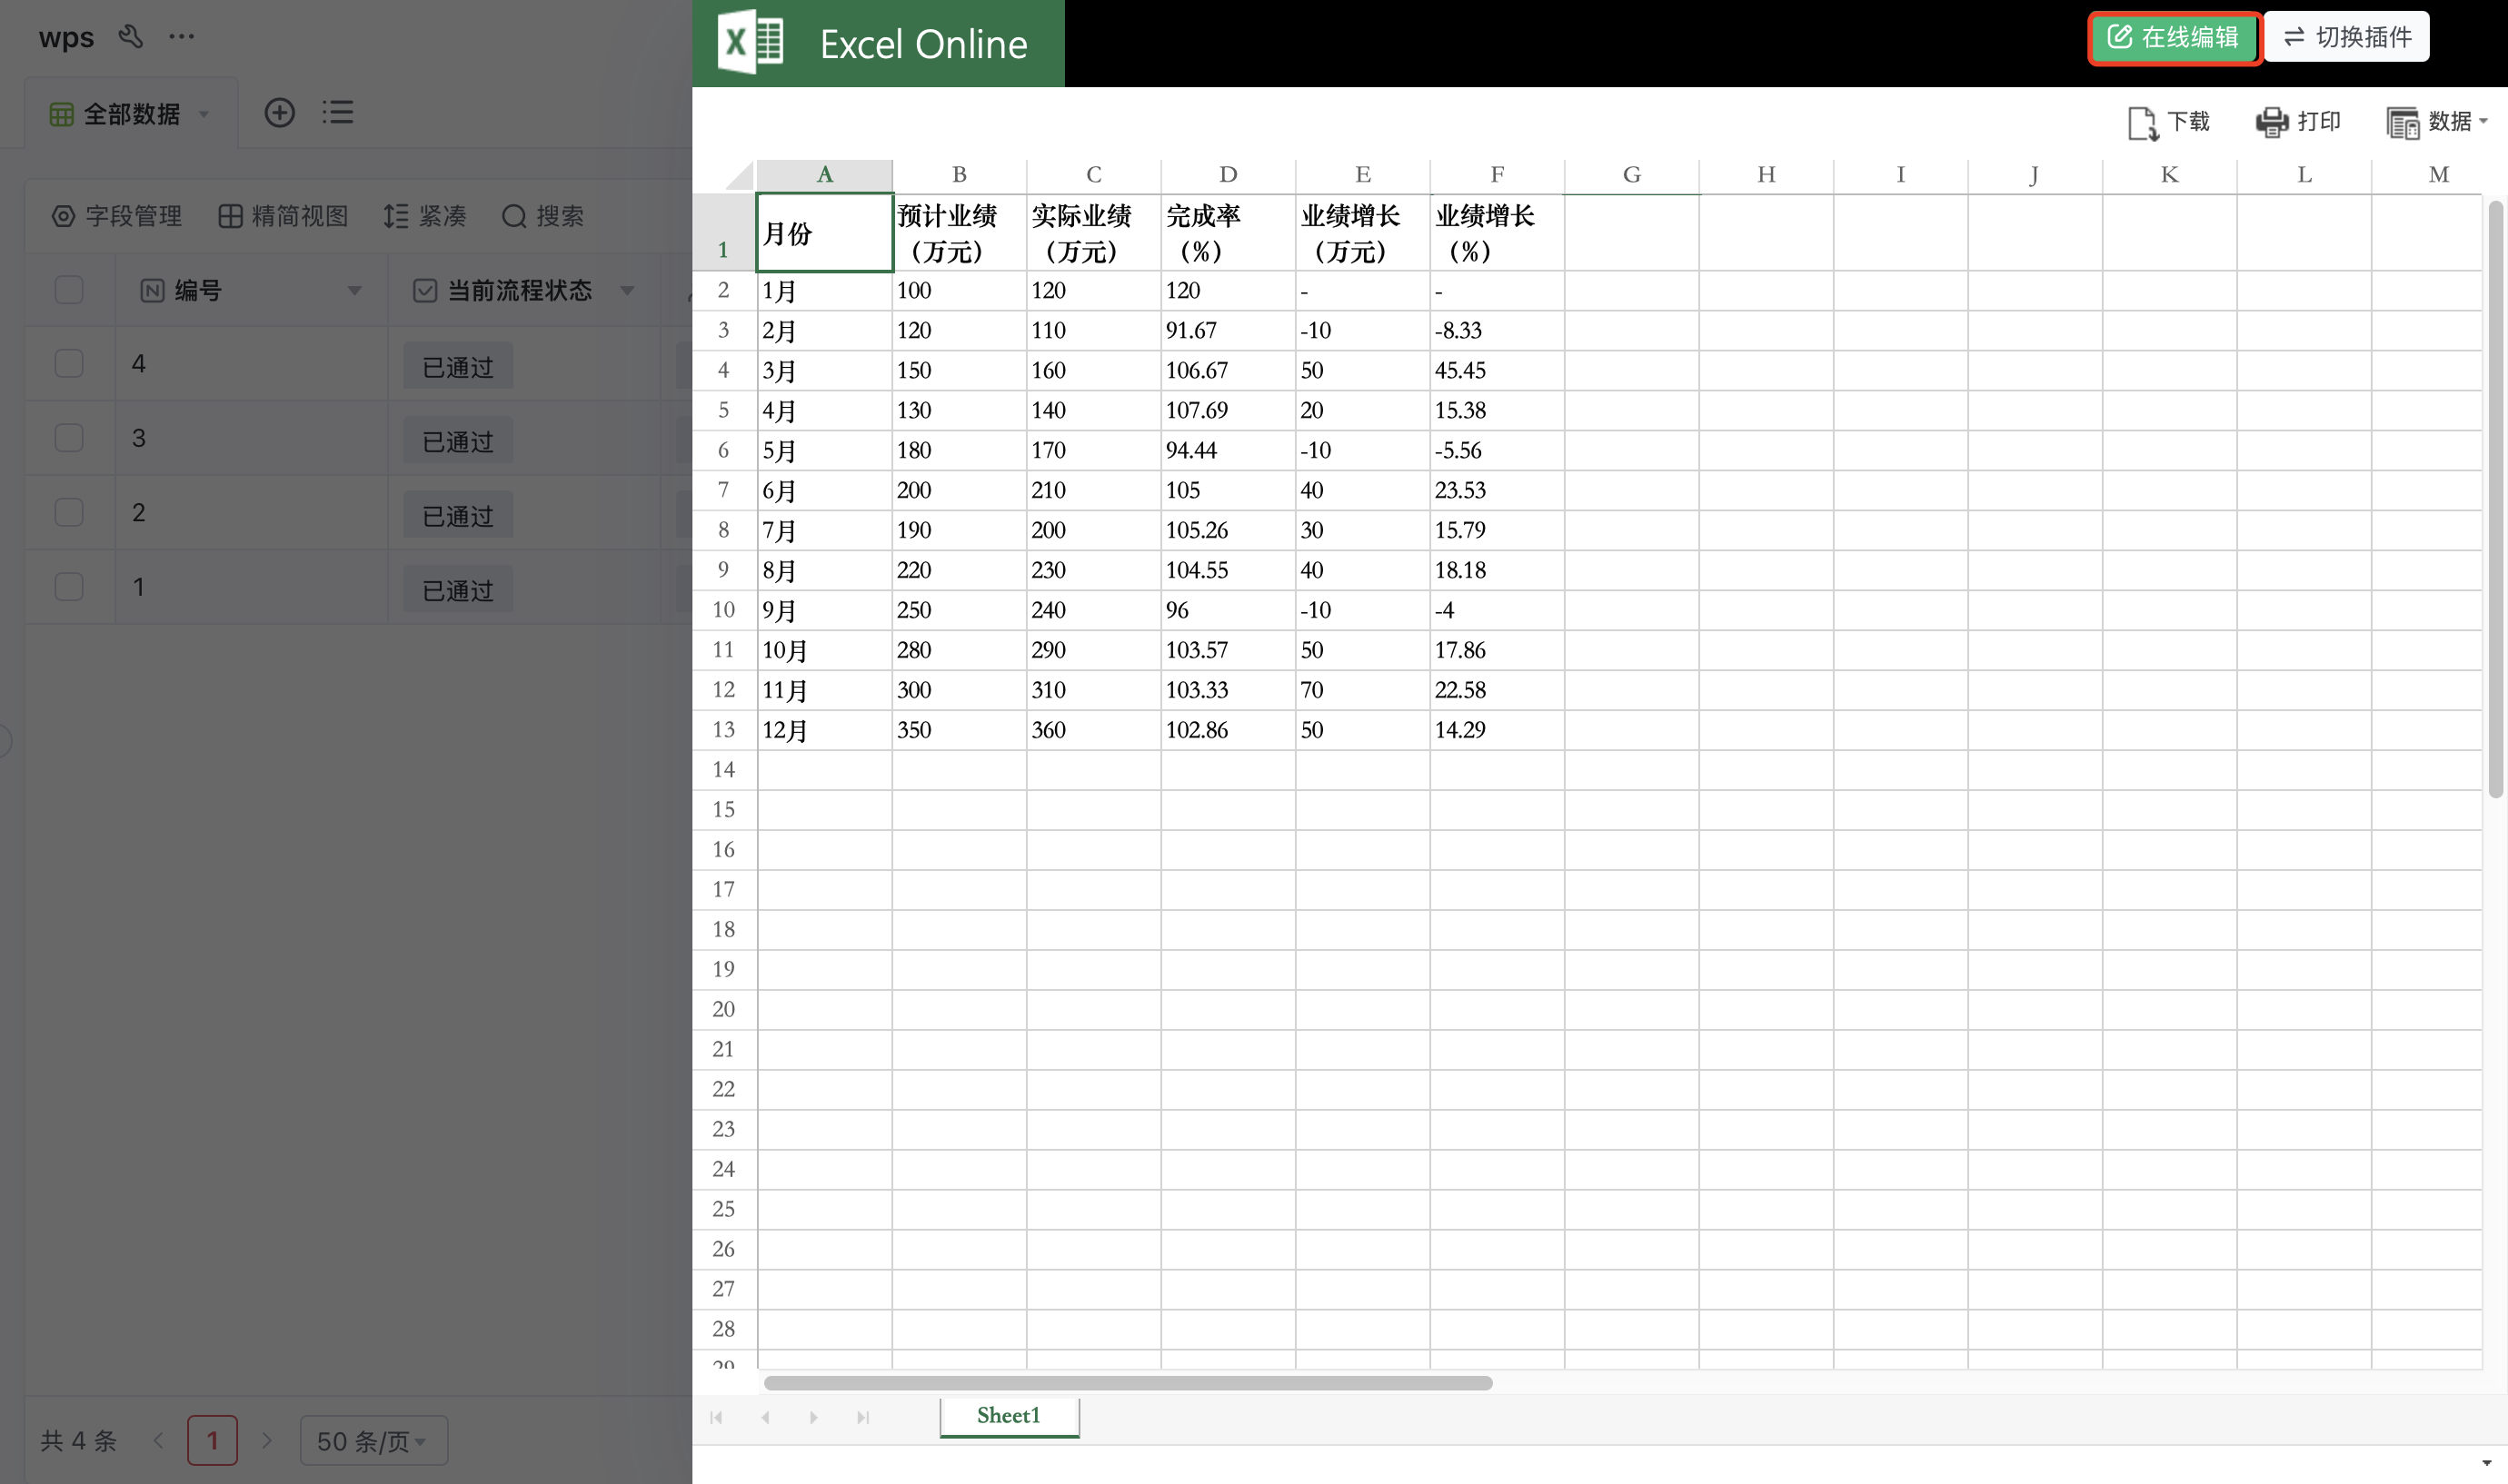Screen dimensions: 2508x1484
Task: Open the 50 条/页 page size dropdown
Action: [374, 1440]
